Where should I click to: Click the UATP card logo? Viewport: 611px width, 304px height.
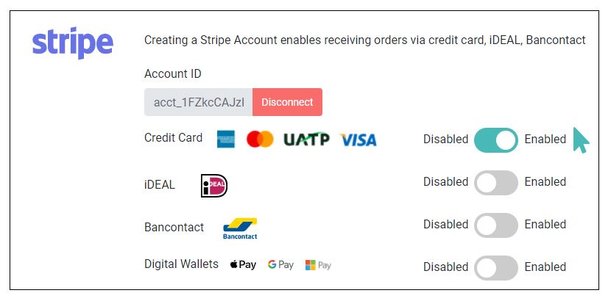[x=306, y=140]
